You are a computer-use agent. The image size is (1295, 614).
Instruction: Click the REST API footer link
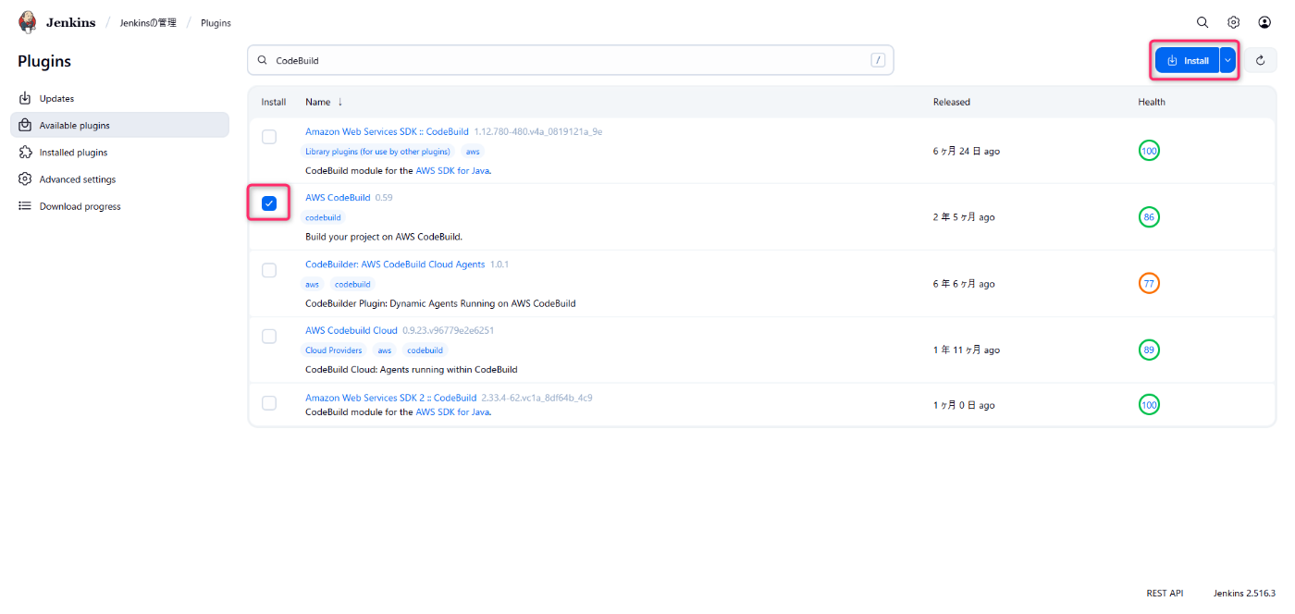pos(1165,593)
